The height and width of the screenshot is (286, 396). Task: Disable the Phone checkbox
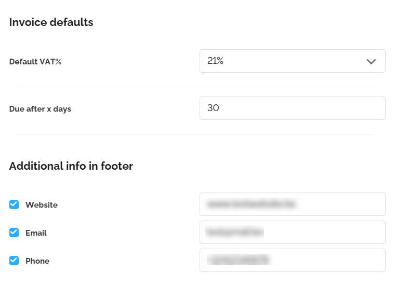click(x=14, y=261)
